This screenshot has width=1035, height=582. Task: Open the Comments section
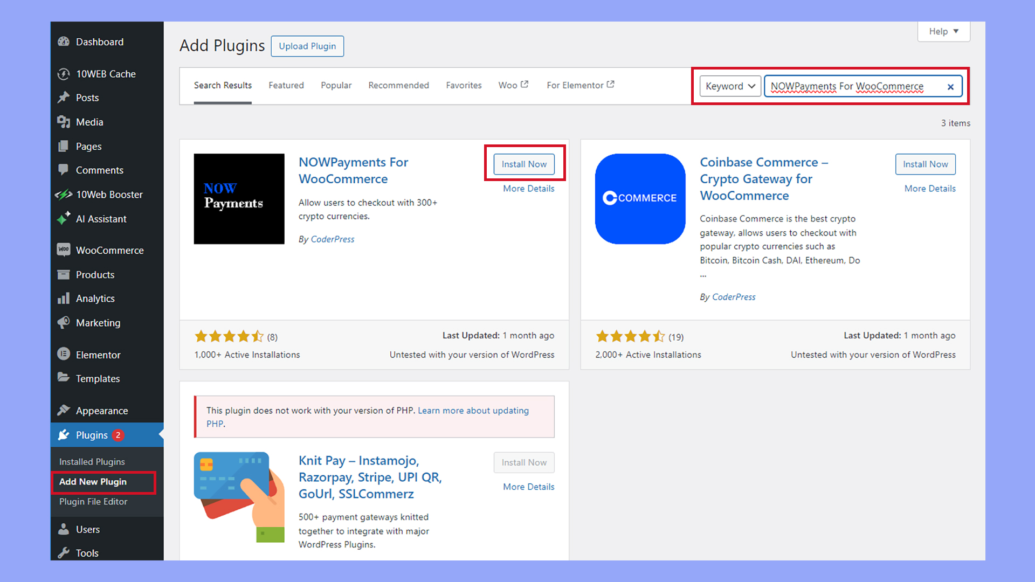(99, 170)
